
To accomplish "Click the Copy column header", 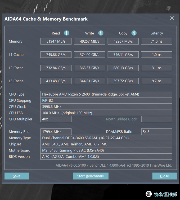I will (x=123, y=33).
